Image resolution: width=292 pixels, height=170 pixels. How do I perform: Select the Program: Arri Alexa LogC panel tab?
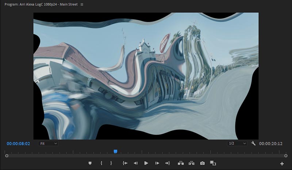tap(41, 4)
